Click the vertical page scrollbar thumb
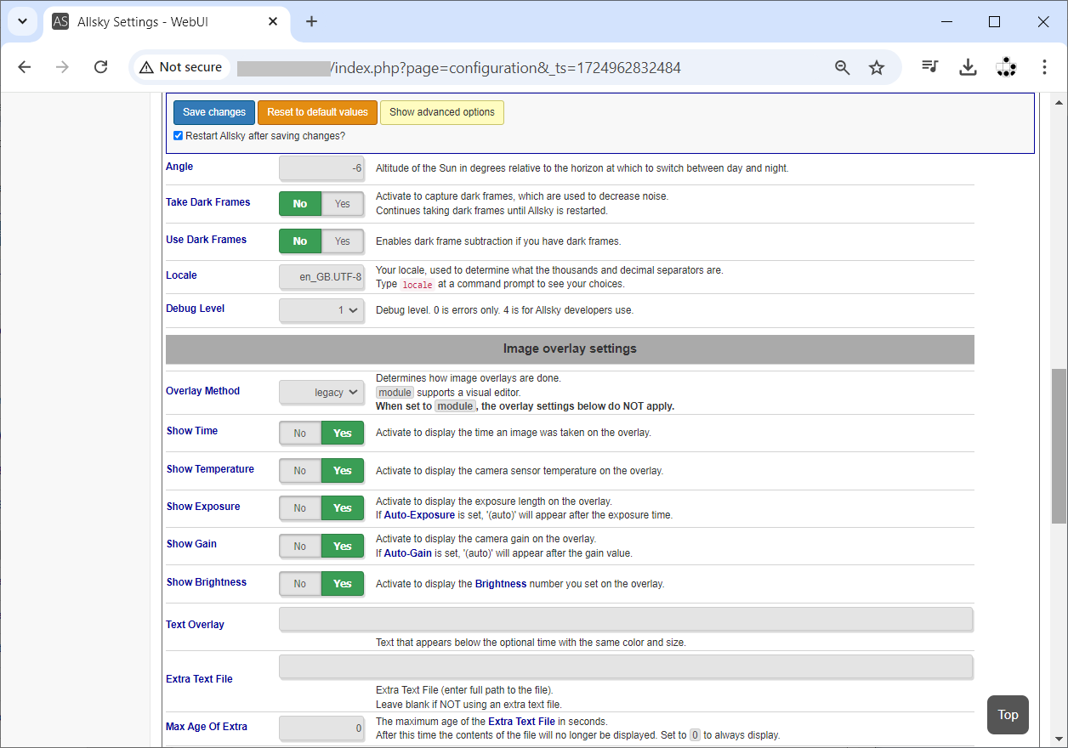This screenshot has width=1068, height=748. pos(1059,446)
